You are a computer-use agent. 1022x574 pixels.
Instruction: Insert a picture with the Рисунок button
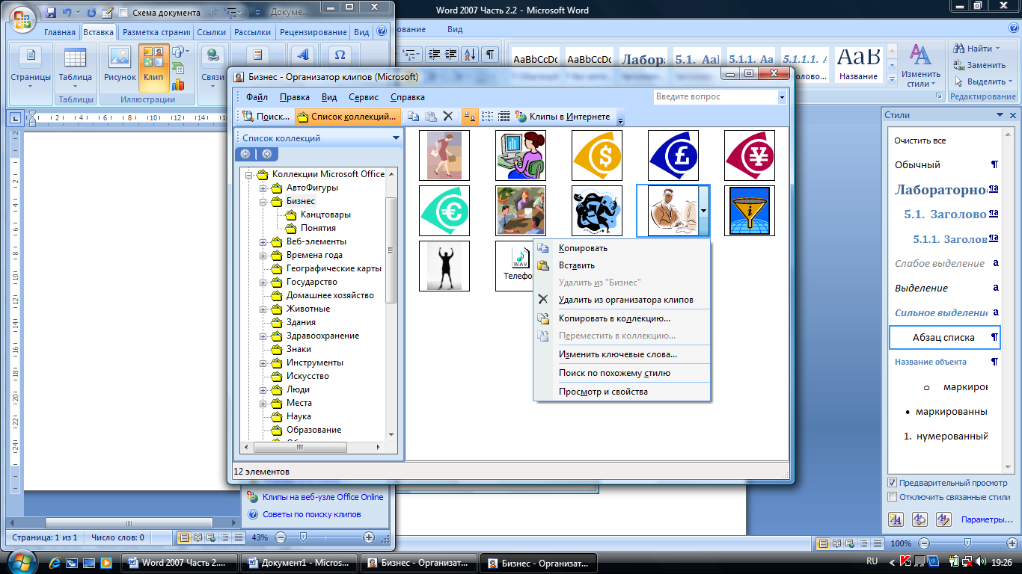point(120,67)
